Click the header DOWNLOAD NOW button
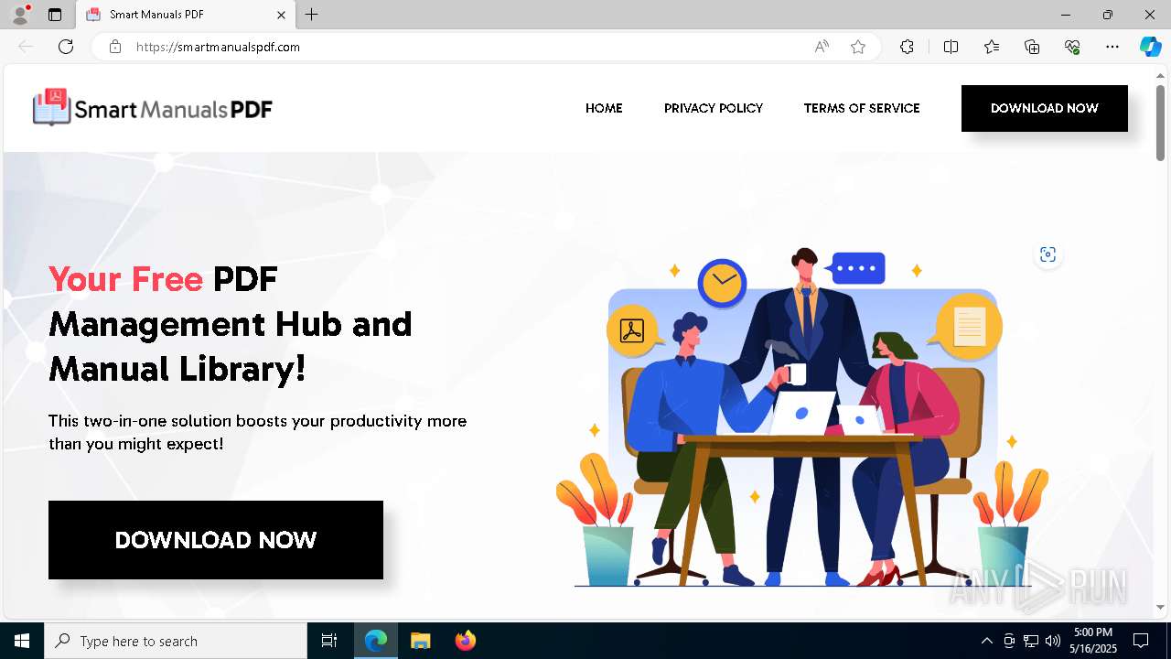Image resolution: width=1171 pixels, height=659 pixels. click(x=1045, y=108)
